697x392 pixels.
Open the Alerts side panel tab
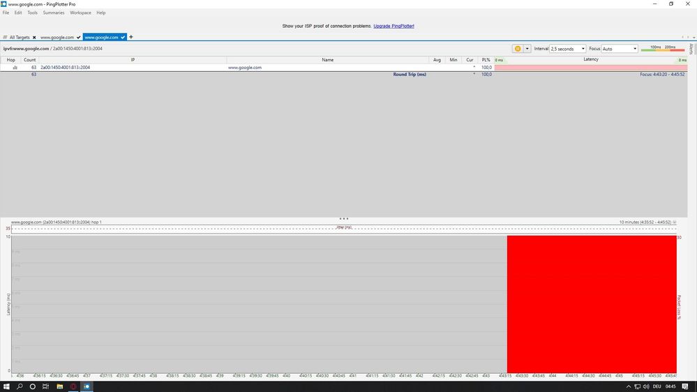click(x=691, y=49)
